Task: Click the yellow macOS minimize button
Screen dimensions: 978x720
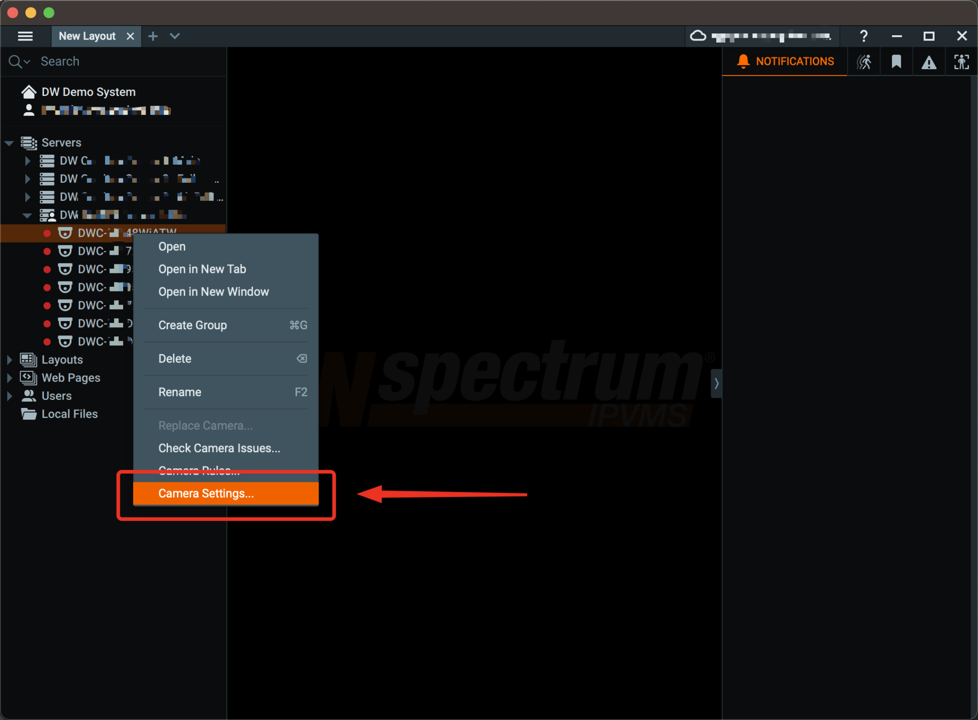Action: (x=31, y=12)
